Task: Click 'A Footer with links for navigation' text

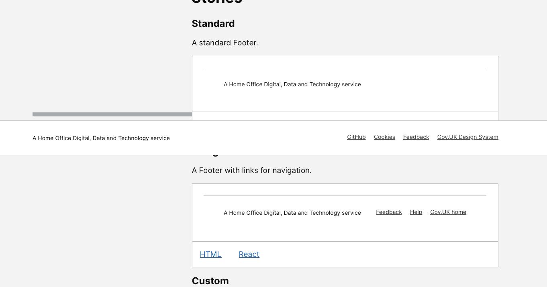Action: 251,170
